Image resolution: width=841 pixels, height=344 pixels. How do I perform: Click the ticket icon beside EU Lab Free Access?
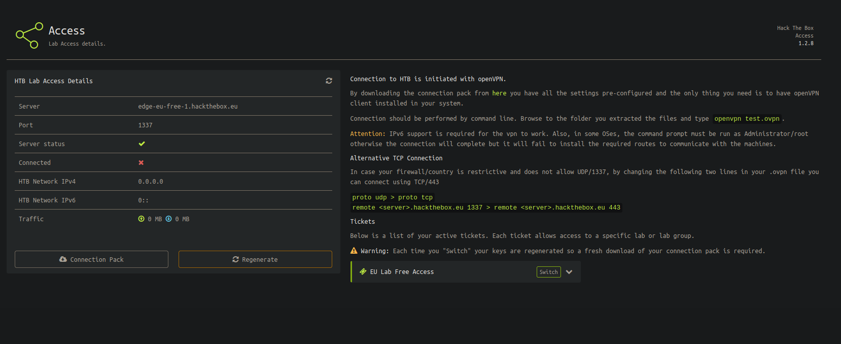point(363,271)
